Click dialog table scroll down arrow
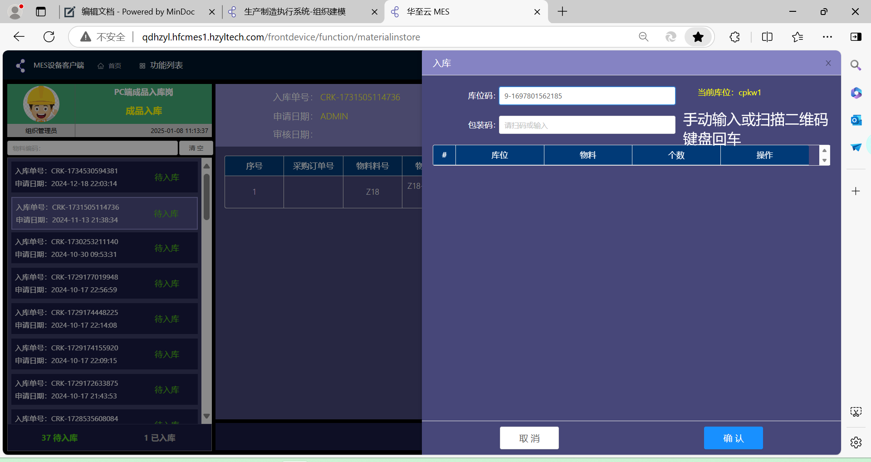 824,160
